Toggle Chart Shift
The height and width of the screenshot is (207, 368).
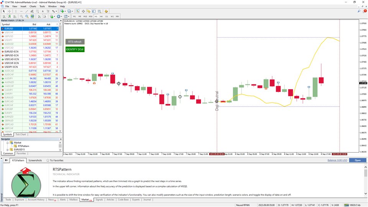tap(44, 16)
